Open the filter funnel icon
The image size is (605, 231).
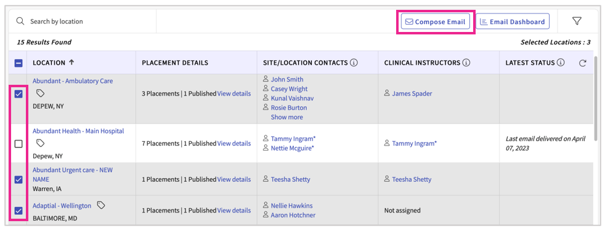click(577, 21)
